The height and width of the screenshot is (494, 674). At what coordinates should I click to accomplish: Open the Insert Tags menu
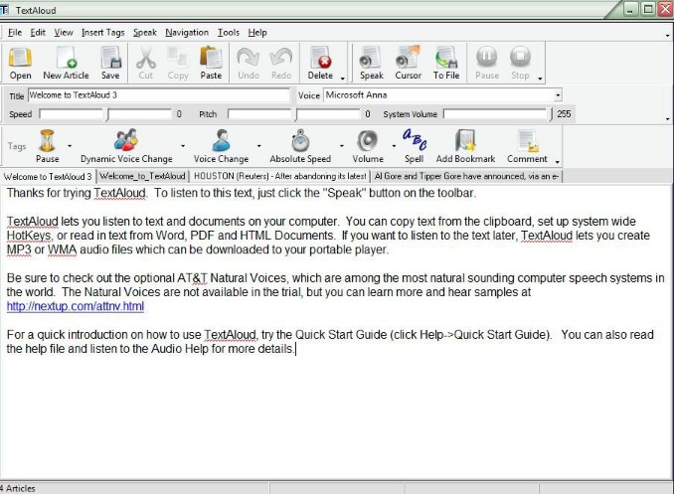point(103,32)
